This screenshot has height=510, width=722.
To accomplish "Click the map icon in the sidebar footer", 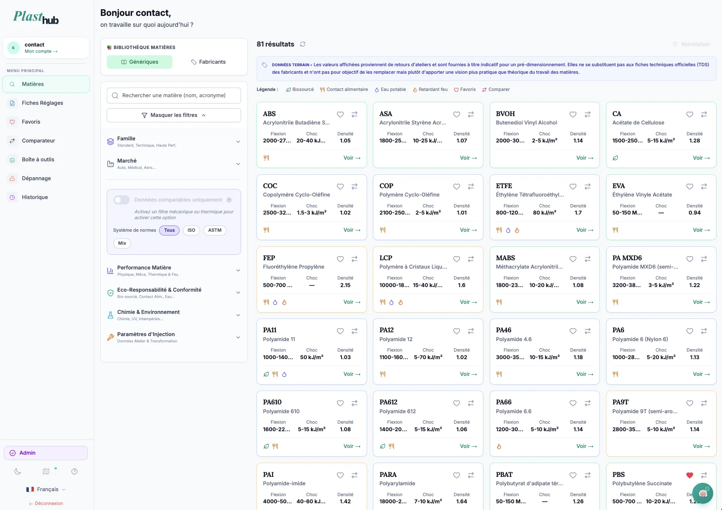I will coord(46,471).
